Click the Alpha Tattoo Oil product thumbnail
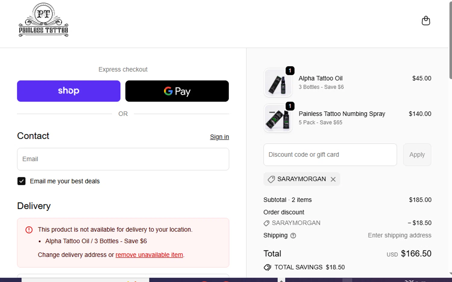 click(x=278, y=83)
